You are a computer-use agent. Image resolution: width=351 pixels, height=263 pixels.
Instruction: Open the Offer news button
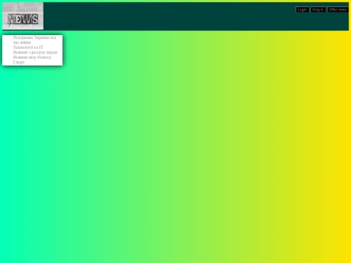pos(338,10)
